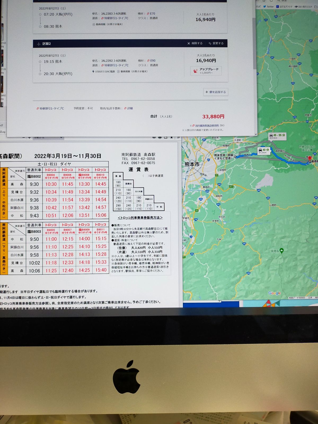Click the 19:15 熊本 departure time
This screenshot has height=424, width=318.
(x=53, y=61)
